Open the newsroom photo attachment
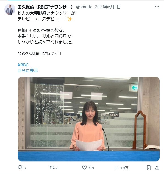Image resolution: width=164 pixels, height=174 pixels. coord(89,119)
